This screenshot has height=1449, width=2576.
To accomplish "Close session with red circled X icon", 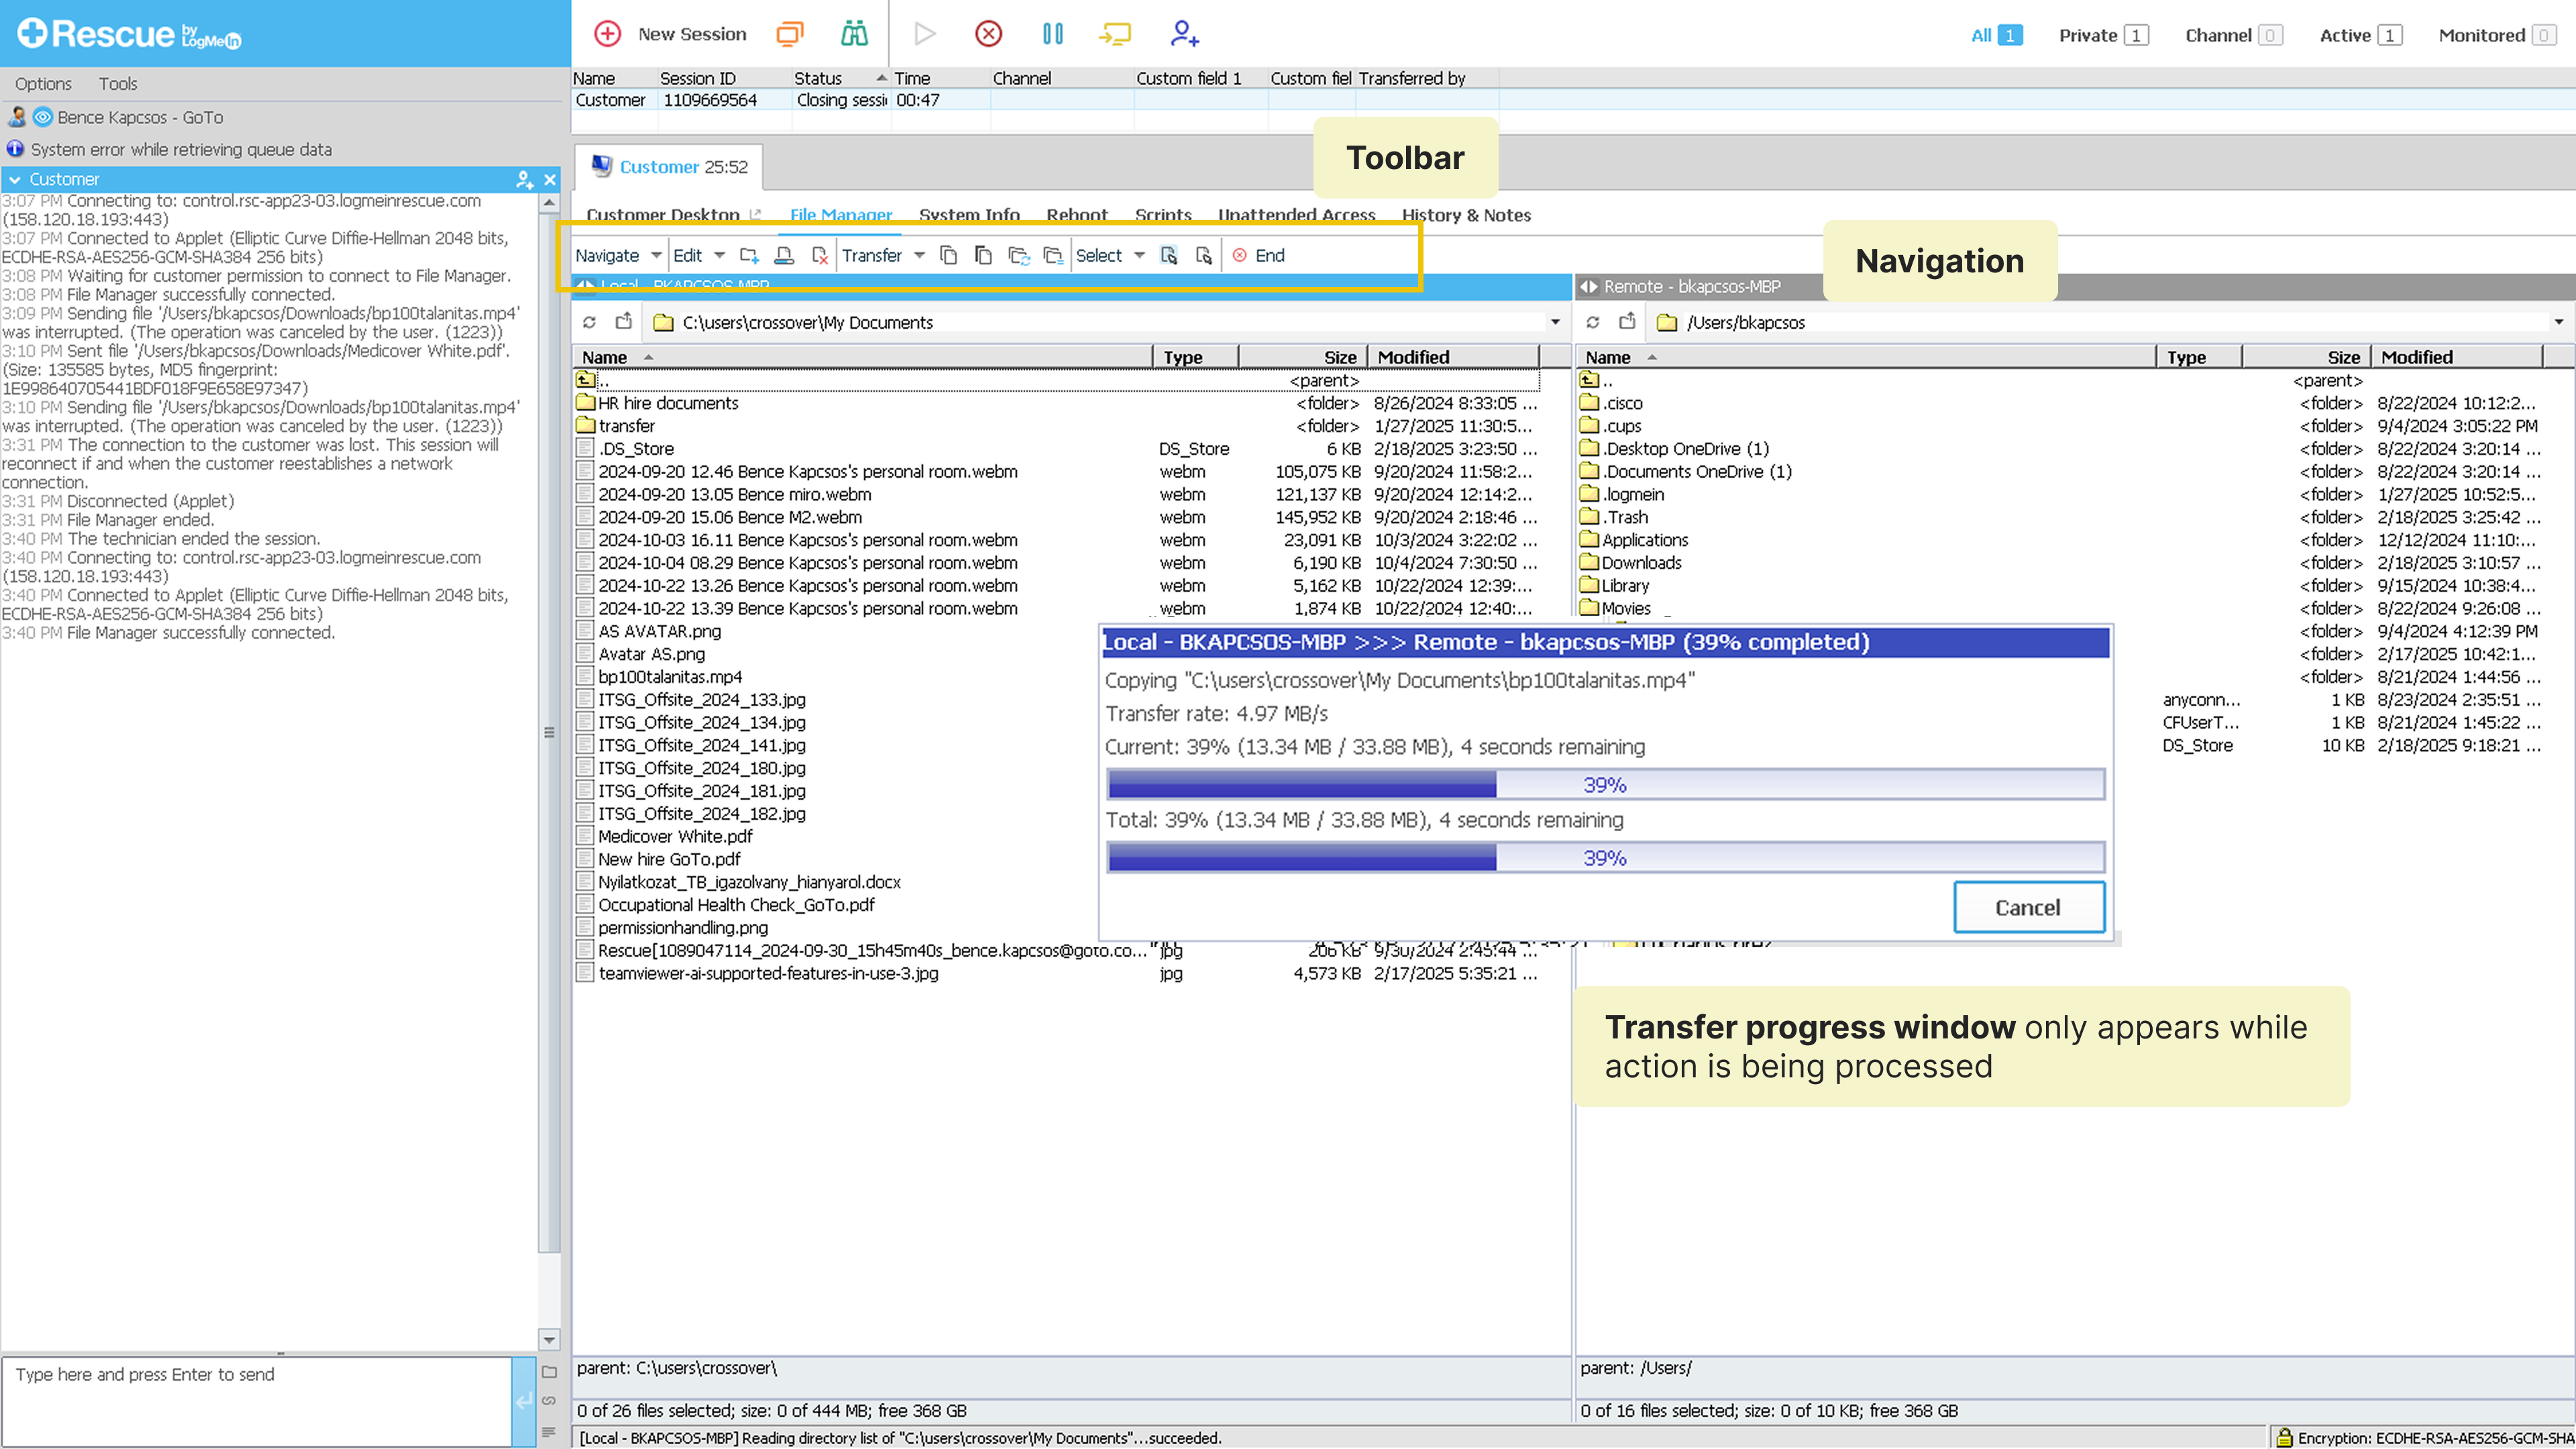I will coord(988,34).
